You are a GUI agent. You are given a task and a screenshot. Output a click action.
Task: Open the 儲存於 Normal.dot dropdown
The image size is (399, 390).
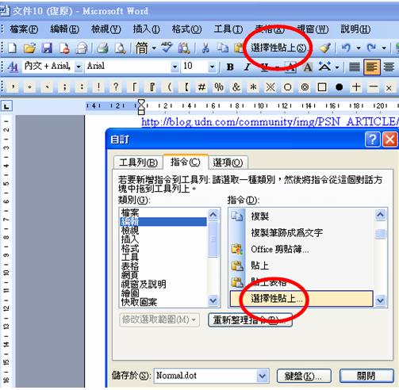pos(263,376)
